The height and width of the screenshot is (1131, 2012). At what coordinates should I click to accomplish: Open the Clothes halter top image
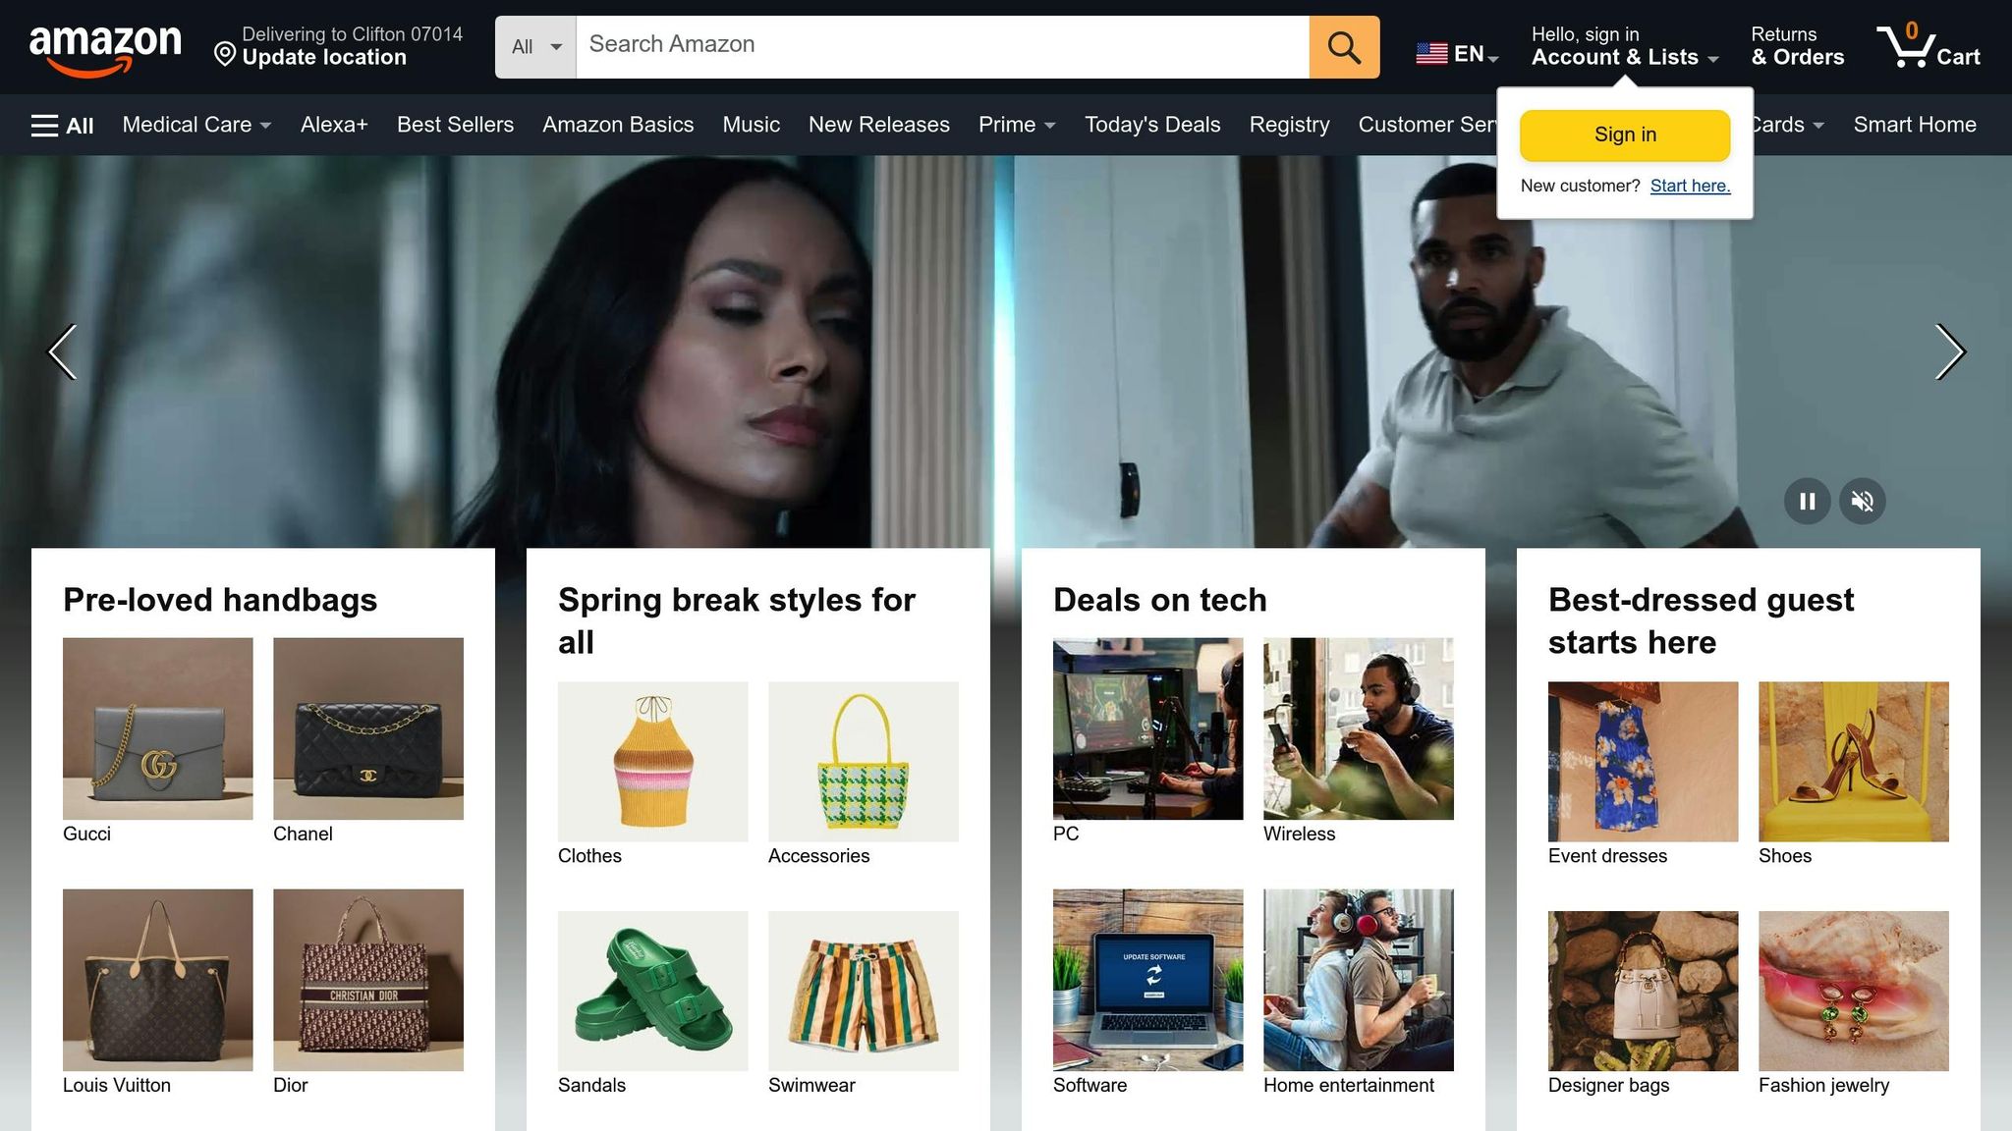653,762
